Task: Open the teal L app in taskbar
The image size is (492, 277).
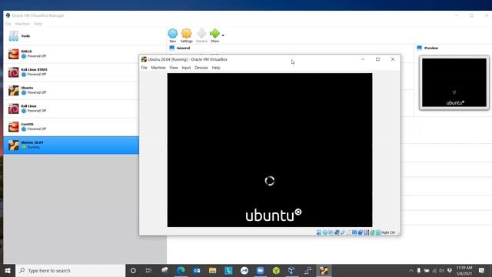Action: click(x=228, y=270)
